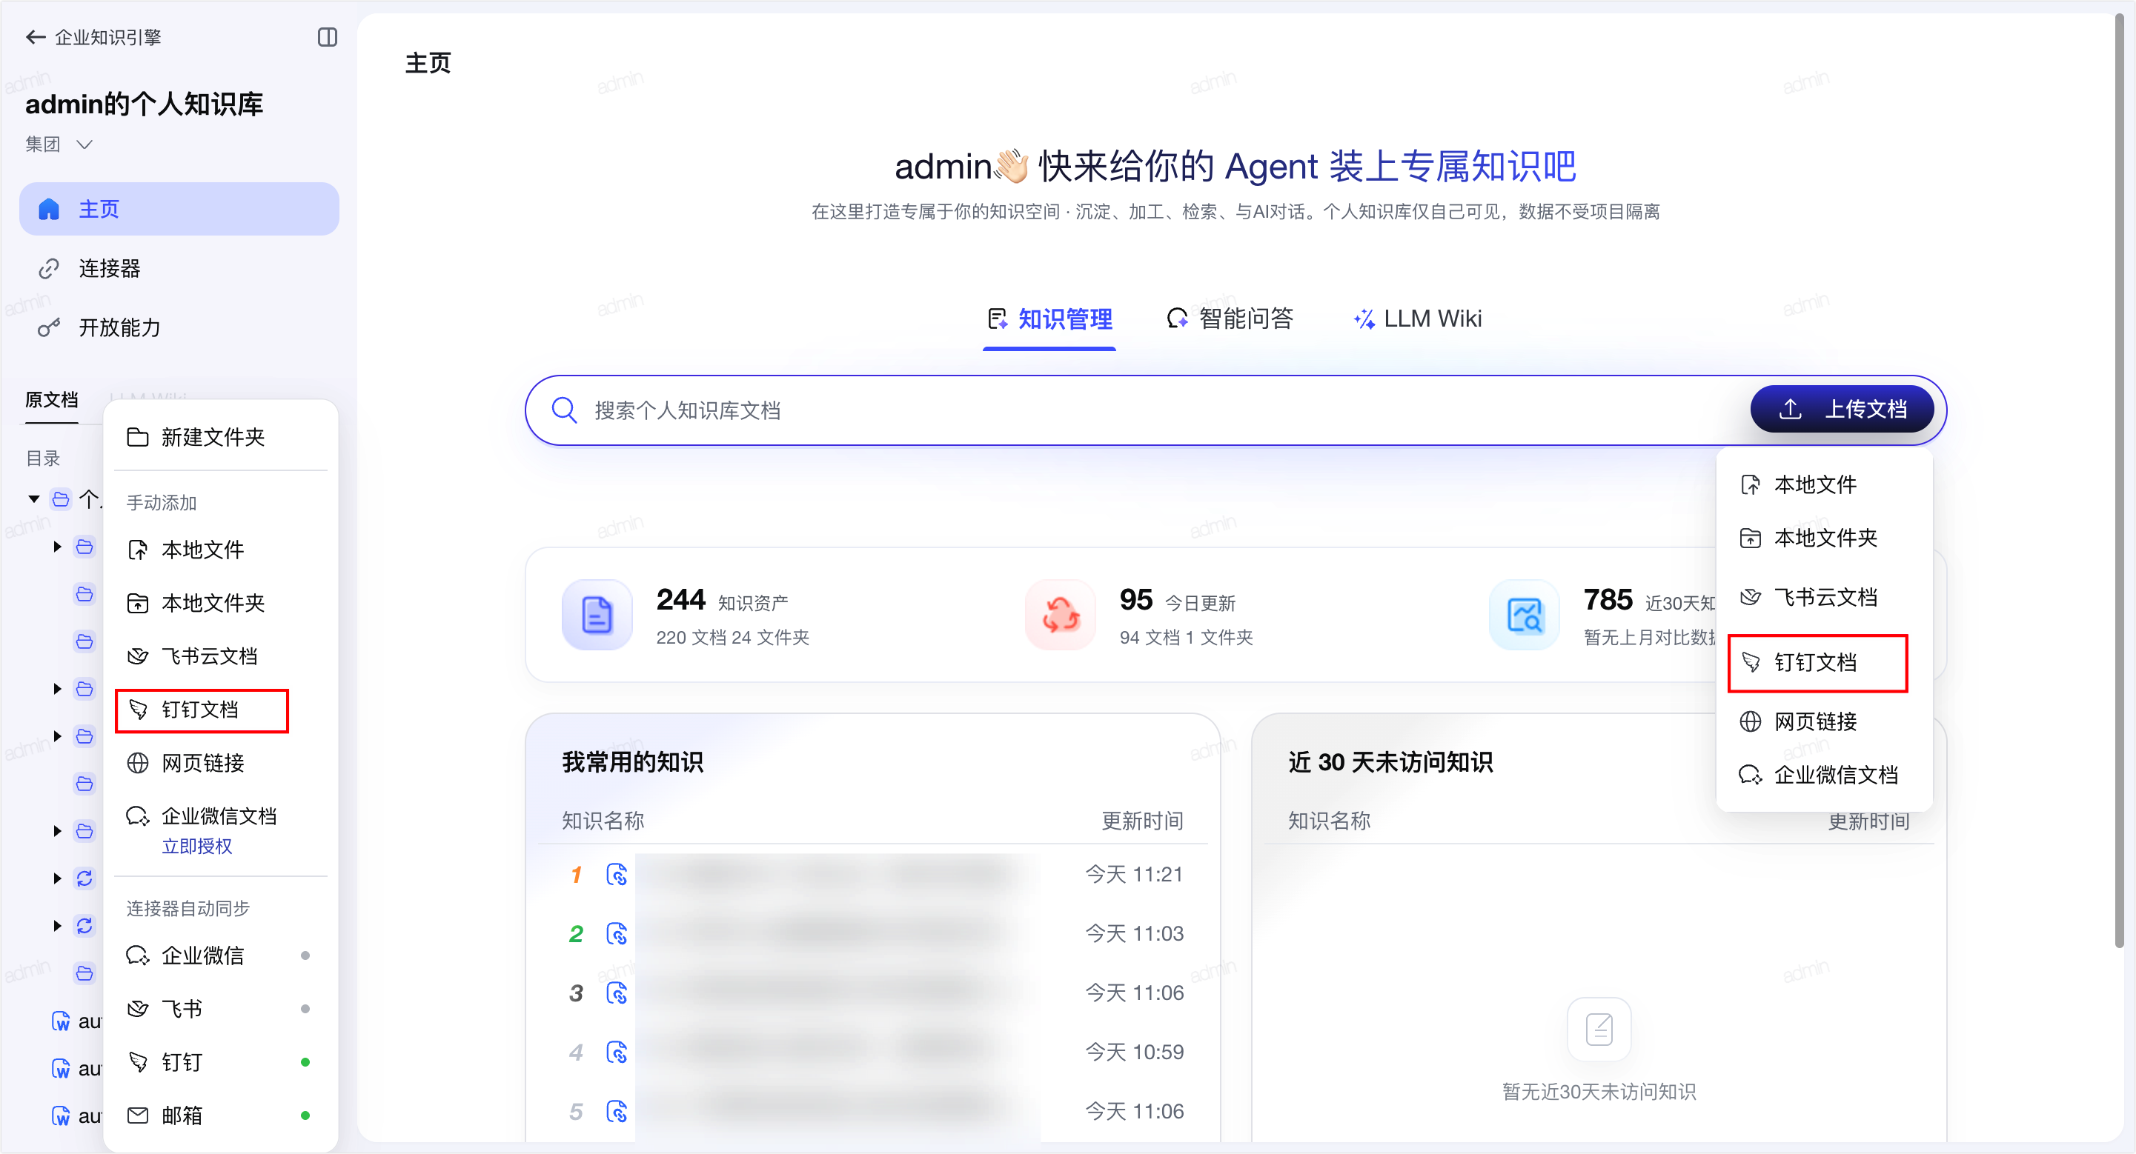The image size is (2136, 1154).
Task: Switch to the LLM Wiki tab
Action: coord(1417,319)
